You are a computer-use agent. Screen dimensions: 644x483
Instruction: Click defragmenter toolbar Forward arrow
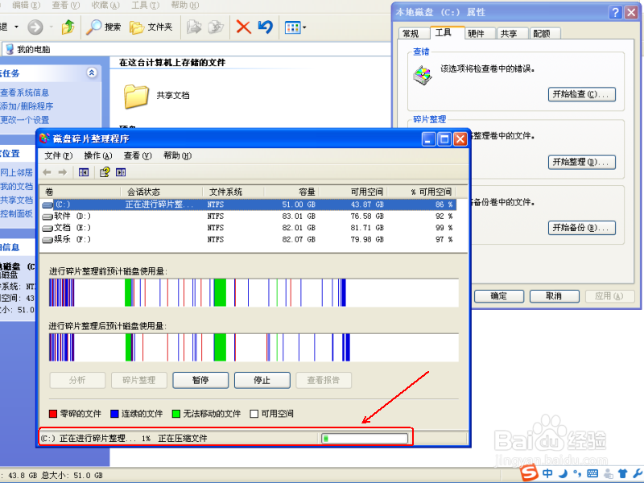[63, 172]
